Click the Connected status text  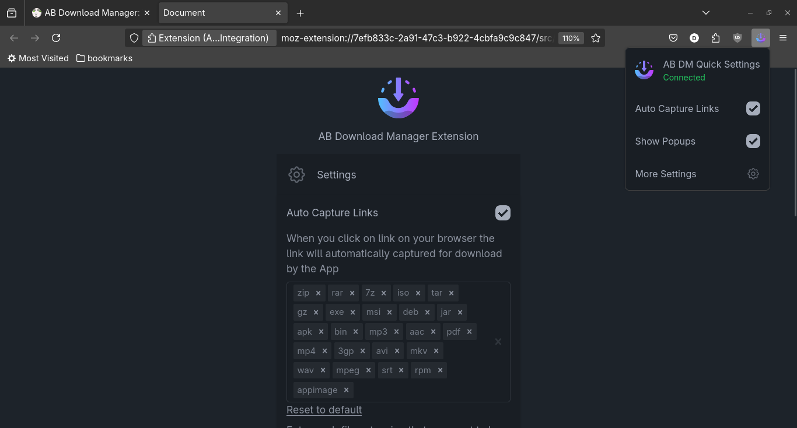[684, 78]
